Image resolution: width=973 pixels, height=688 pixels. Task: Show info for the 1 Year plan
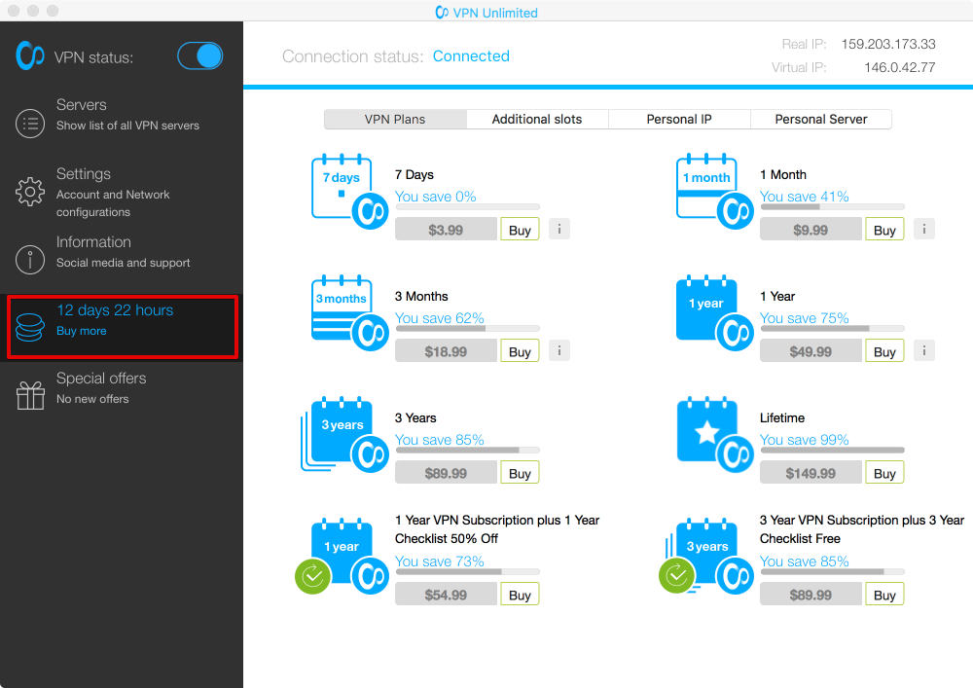pos(924,350)
